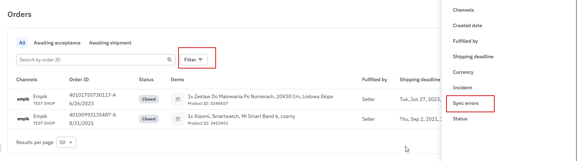Click the search magnifier icon

(170, 60)
